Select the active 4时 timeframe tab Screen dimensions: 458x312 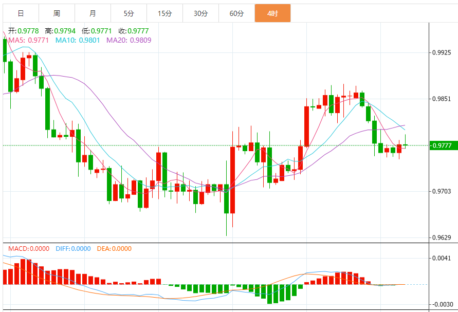click(272, 13)
